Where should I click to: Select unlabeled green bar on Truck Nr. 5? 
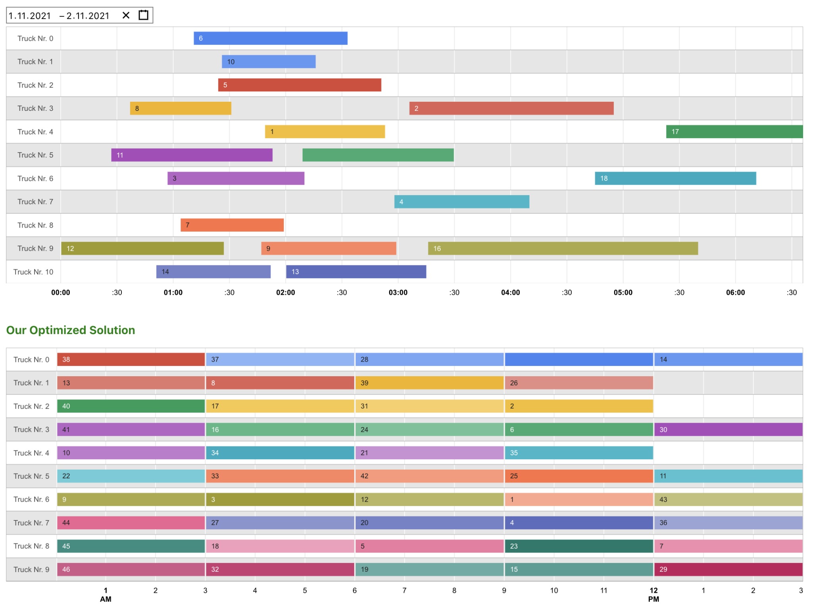coord(378,155)
